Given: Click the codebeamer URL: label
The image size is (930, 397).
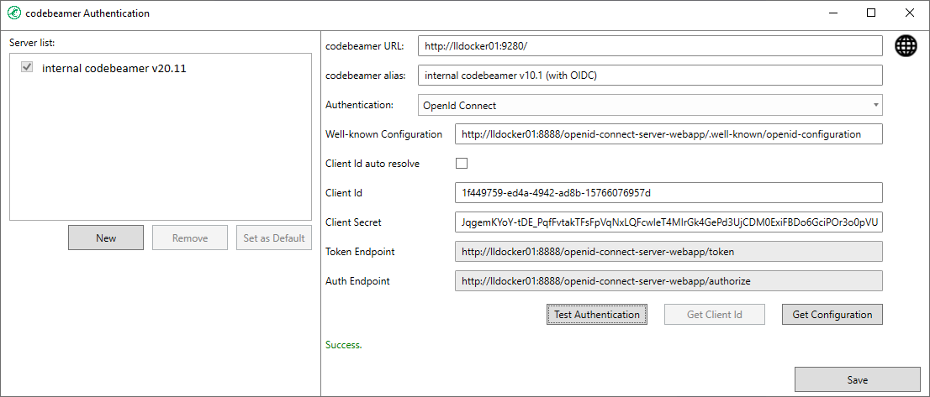Looking at the screenshot, I should tap(365, 46).
